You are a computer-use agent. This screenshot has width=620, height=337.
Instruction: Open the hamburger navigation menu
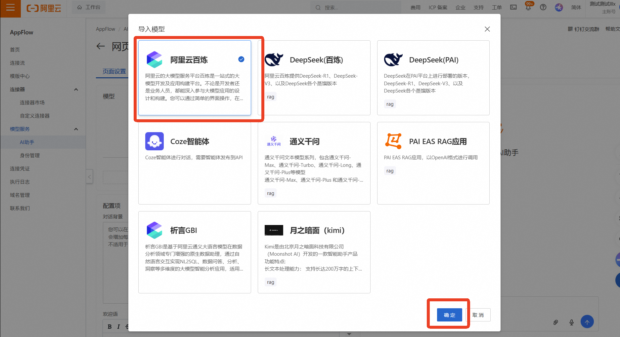tap(10, 8)
